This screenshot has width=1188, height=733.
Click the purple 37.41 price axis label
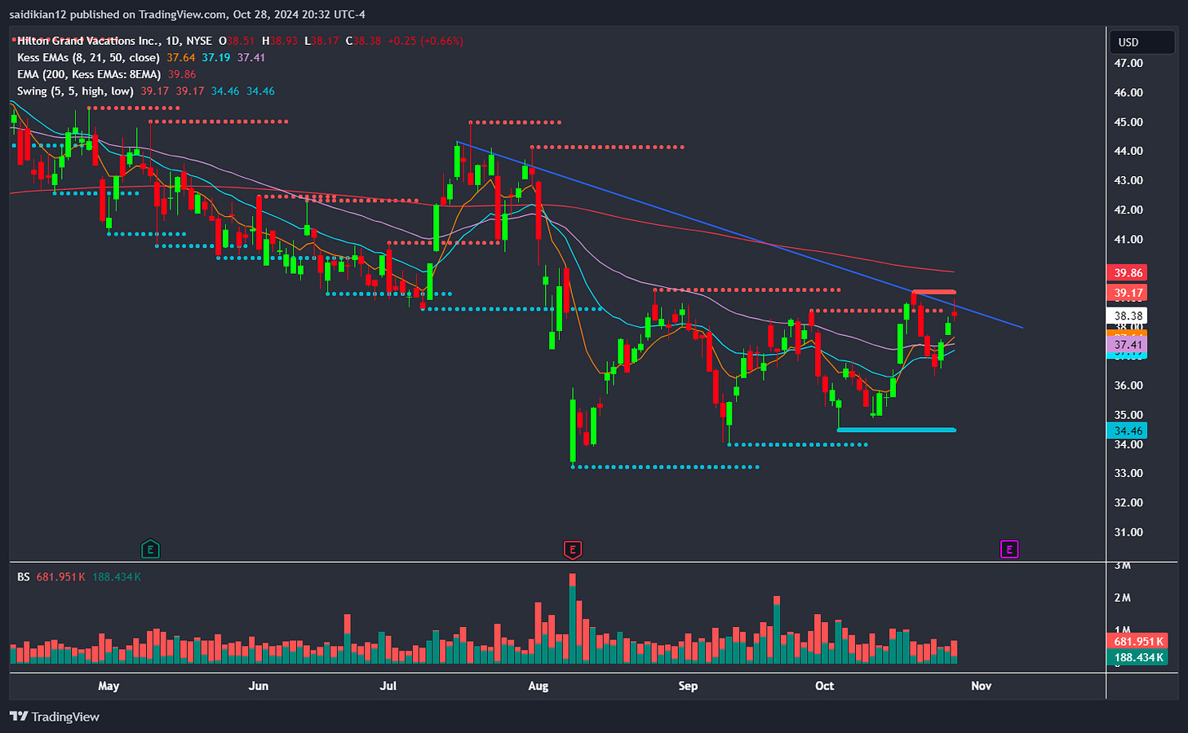coord(1128,345)
